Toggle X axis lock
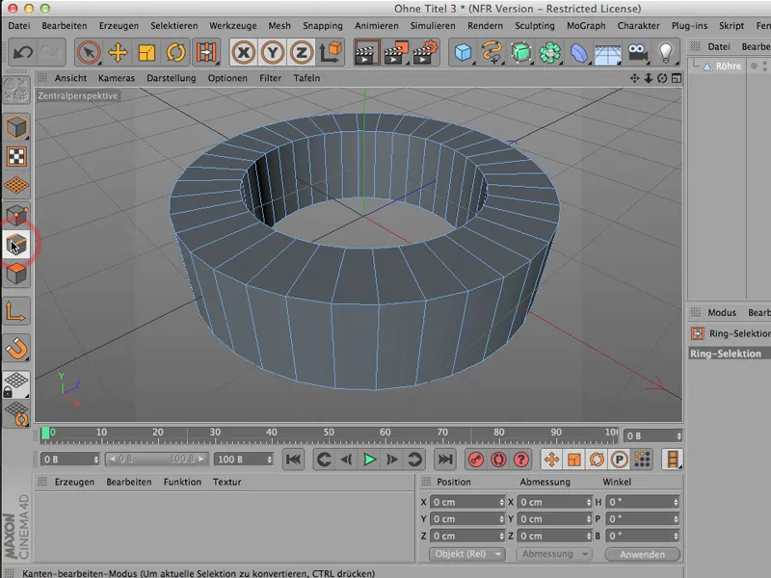The width and height of the screenshot is (771, 578). (244, 52)
